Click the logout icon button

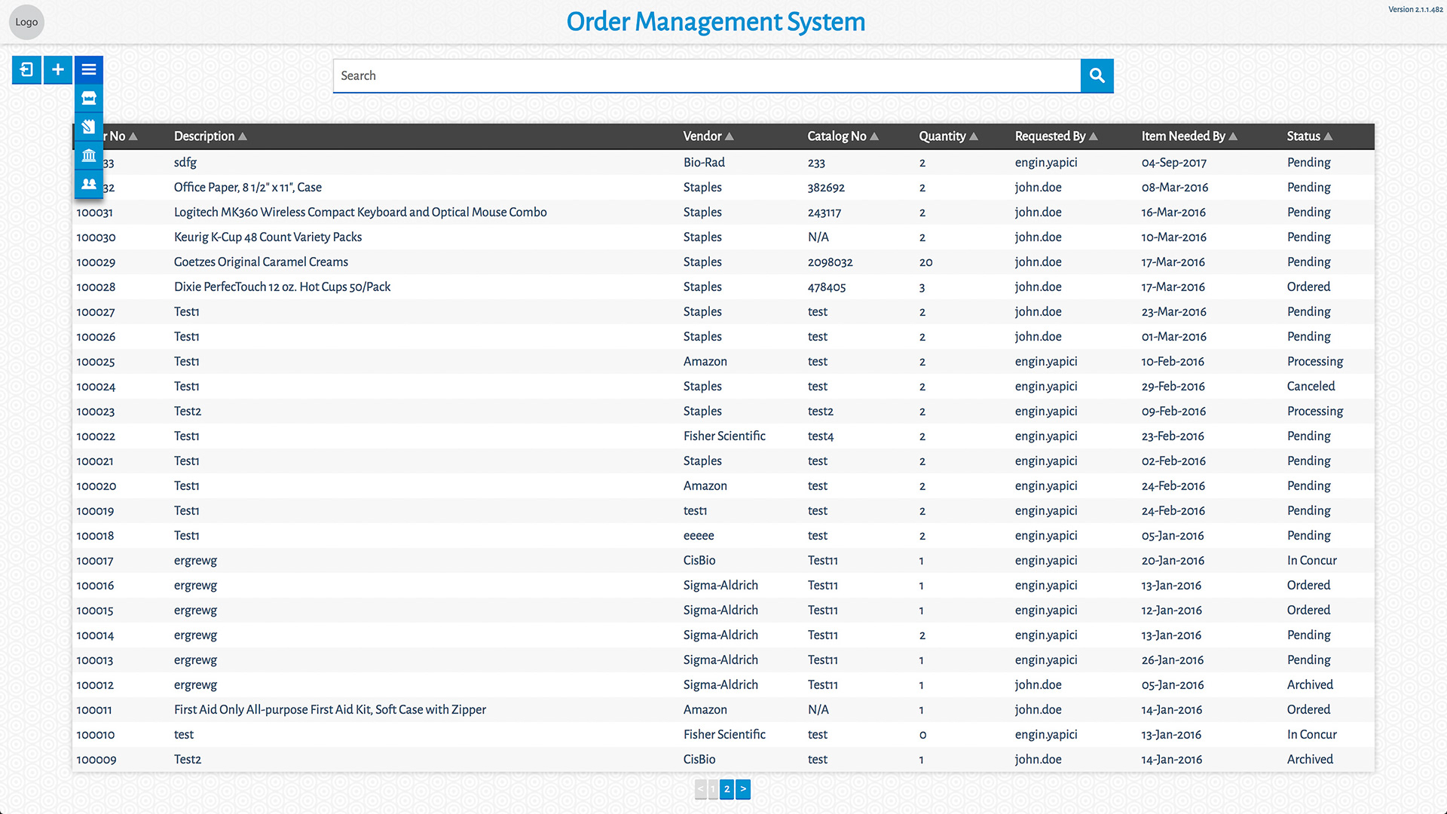(26, 70)
